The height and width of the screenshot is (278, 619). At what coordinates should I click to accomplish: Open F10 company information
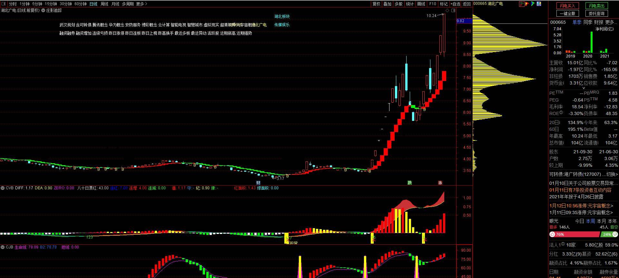point(433,4)
